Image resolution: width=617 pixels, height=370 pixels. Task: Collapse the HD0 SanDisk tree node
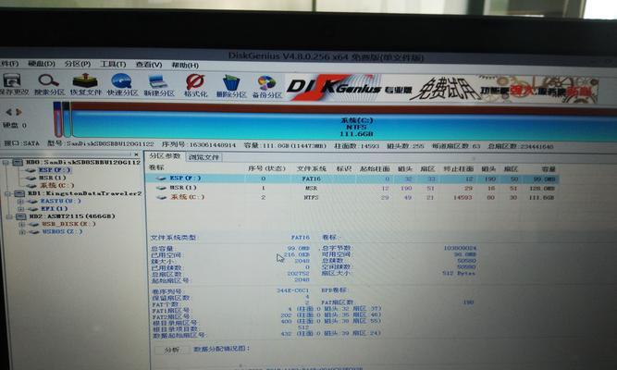[x=6, y=162]
